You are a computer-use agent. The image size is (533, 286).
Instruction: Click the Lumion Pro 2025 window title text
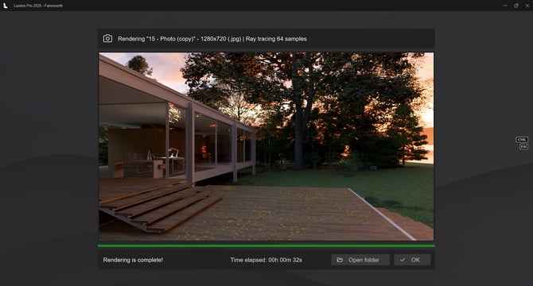(x=38, y=6)
